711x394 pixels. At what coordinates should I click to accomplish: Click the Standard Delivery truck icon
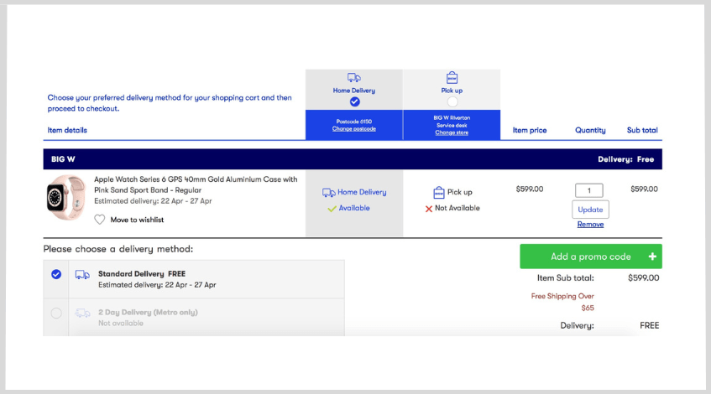[82, 274]
